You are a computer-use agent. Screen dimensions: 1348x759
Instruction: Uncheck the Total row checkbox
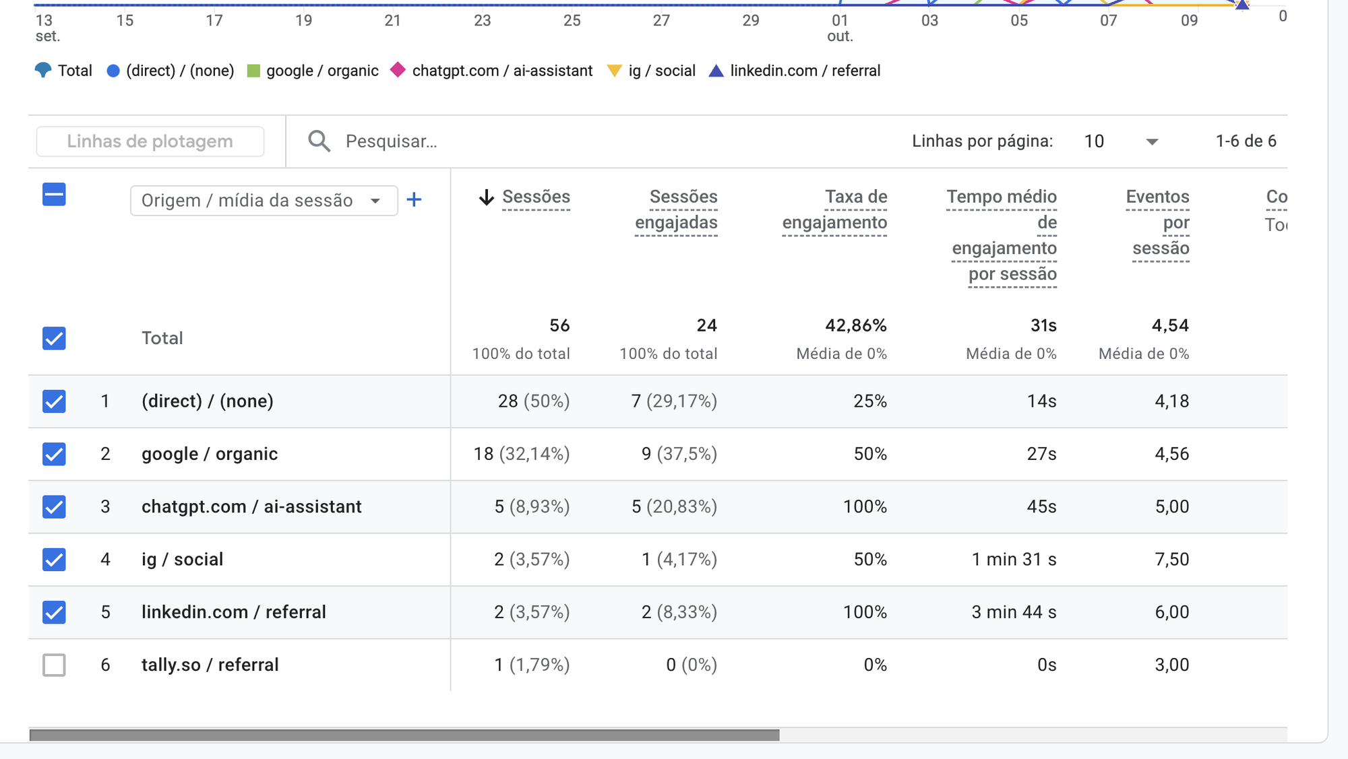pyautogui.click(x=54, y=338)
